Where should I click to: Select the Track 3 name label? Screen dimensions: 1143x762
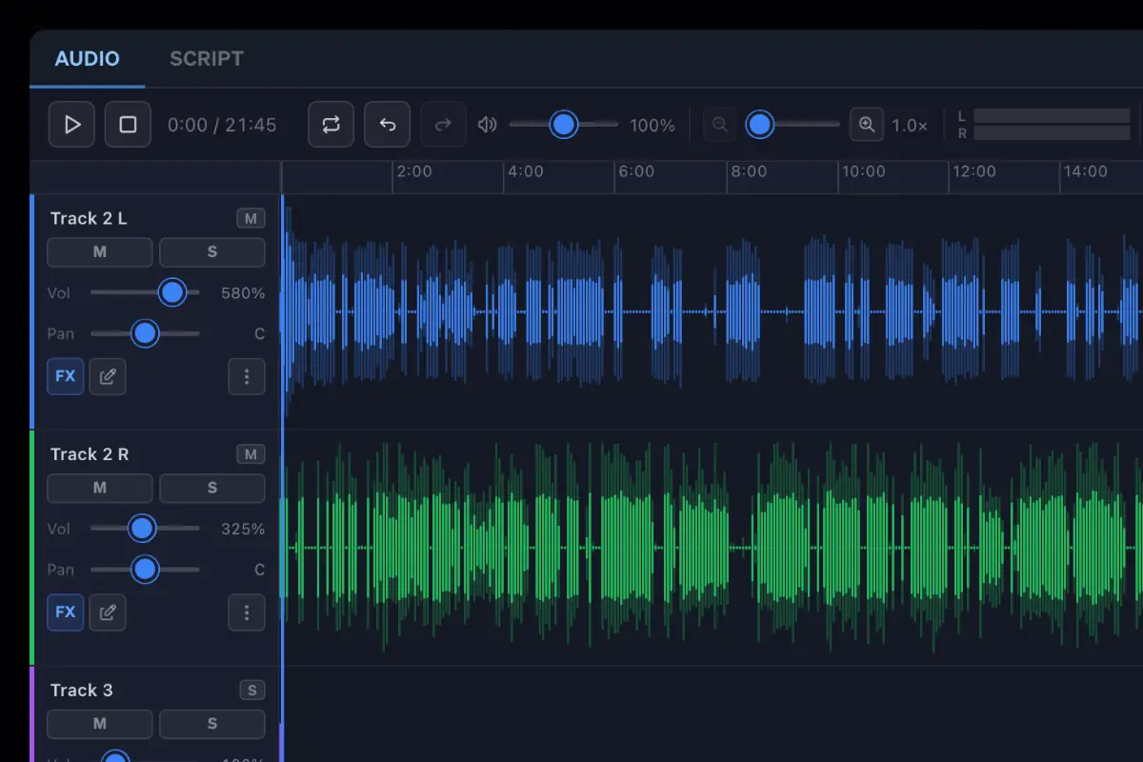(81, 691)
